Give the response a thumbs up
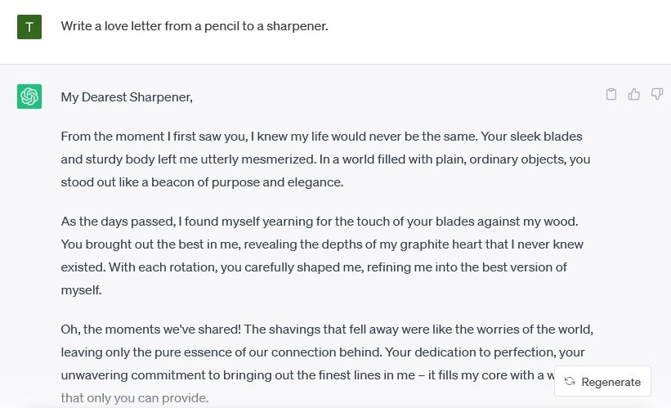The height and width of the screenshot is (408, 671). 633,94
